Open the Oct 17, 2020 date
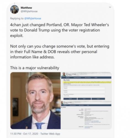The height and width of the screenshot is (138, 130). click(x=31, y=134)
